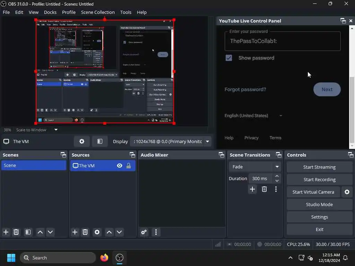Add a new scene with plus icon
The height and width of the screenshot is (266, 355).
coord(6,232)
